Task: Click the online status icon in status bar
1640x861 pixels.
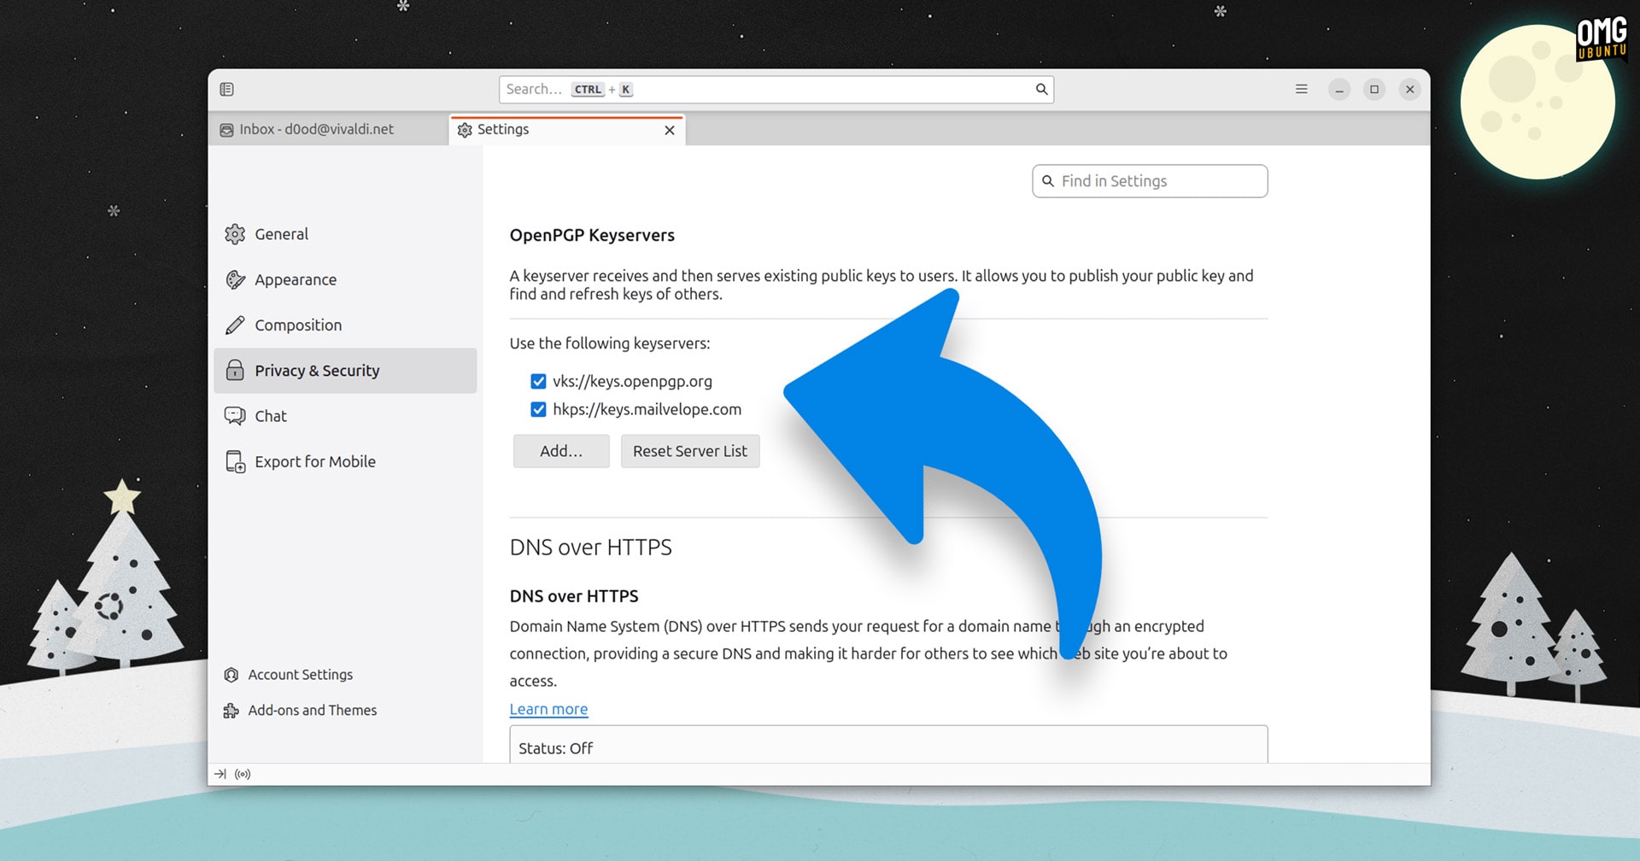Action: [243, 774]
